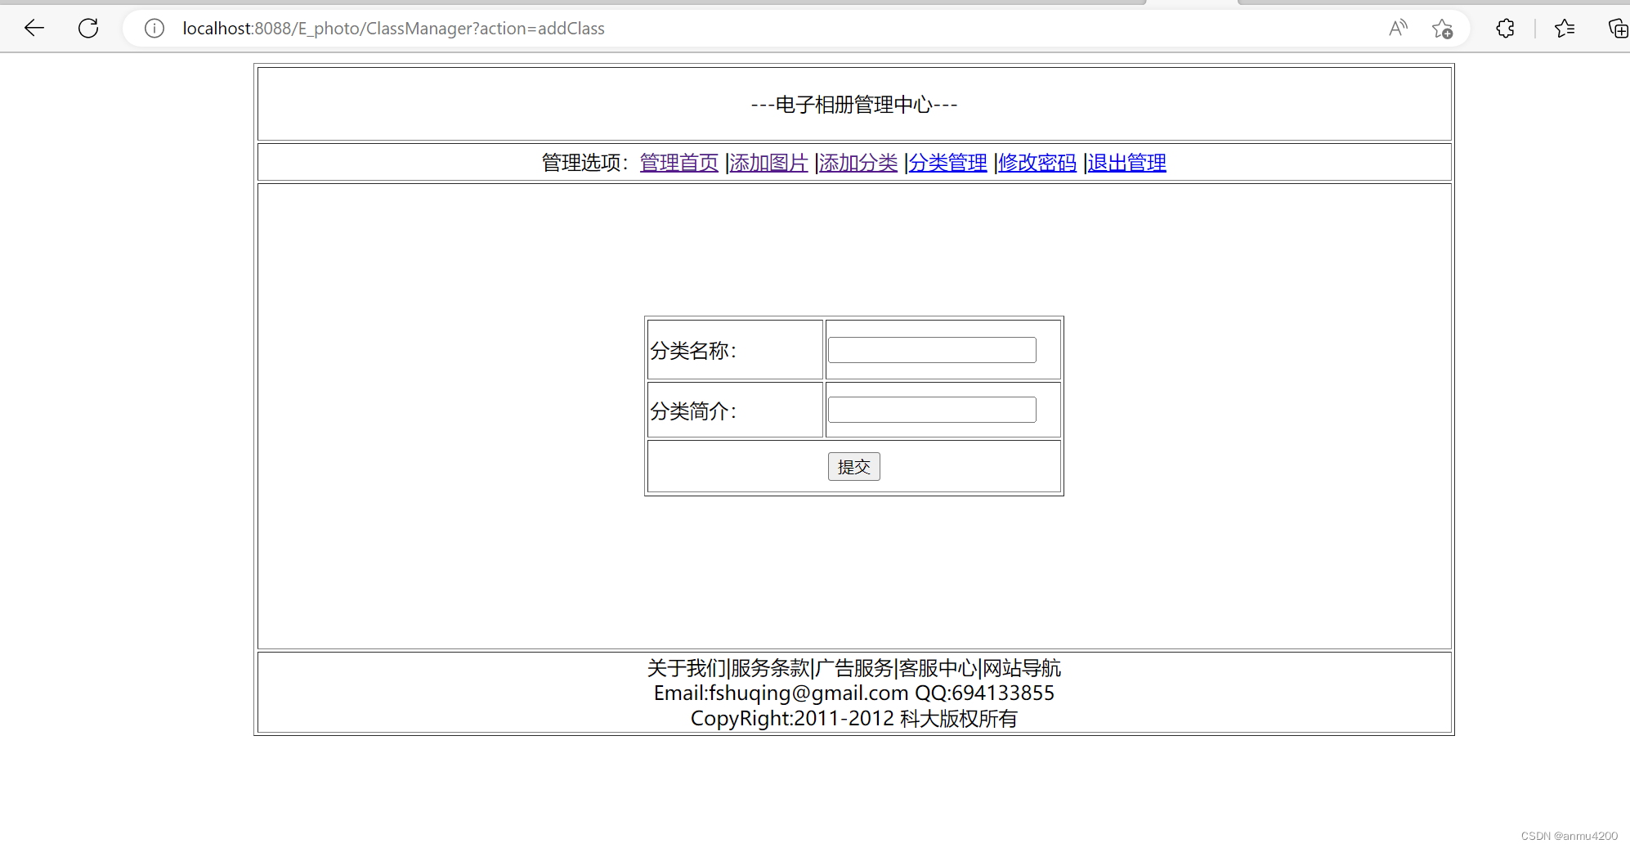Add this page to favorites

[1443, 28]
